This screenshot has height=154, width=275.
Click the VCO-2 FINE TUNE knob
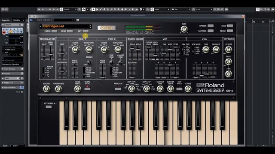click(111, 62)
